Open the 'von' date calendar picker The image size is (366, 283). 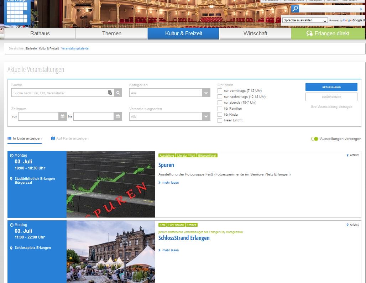click(x=63, y=116)
